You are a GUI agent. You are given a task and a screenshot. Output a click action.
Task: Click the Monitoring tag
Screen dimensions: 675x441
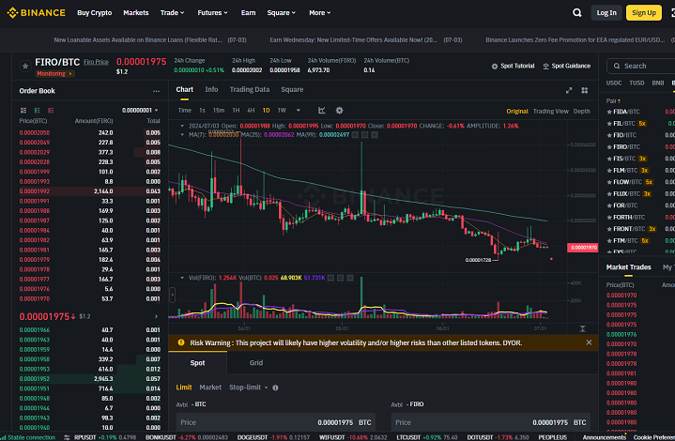[x=54, y=74]
